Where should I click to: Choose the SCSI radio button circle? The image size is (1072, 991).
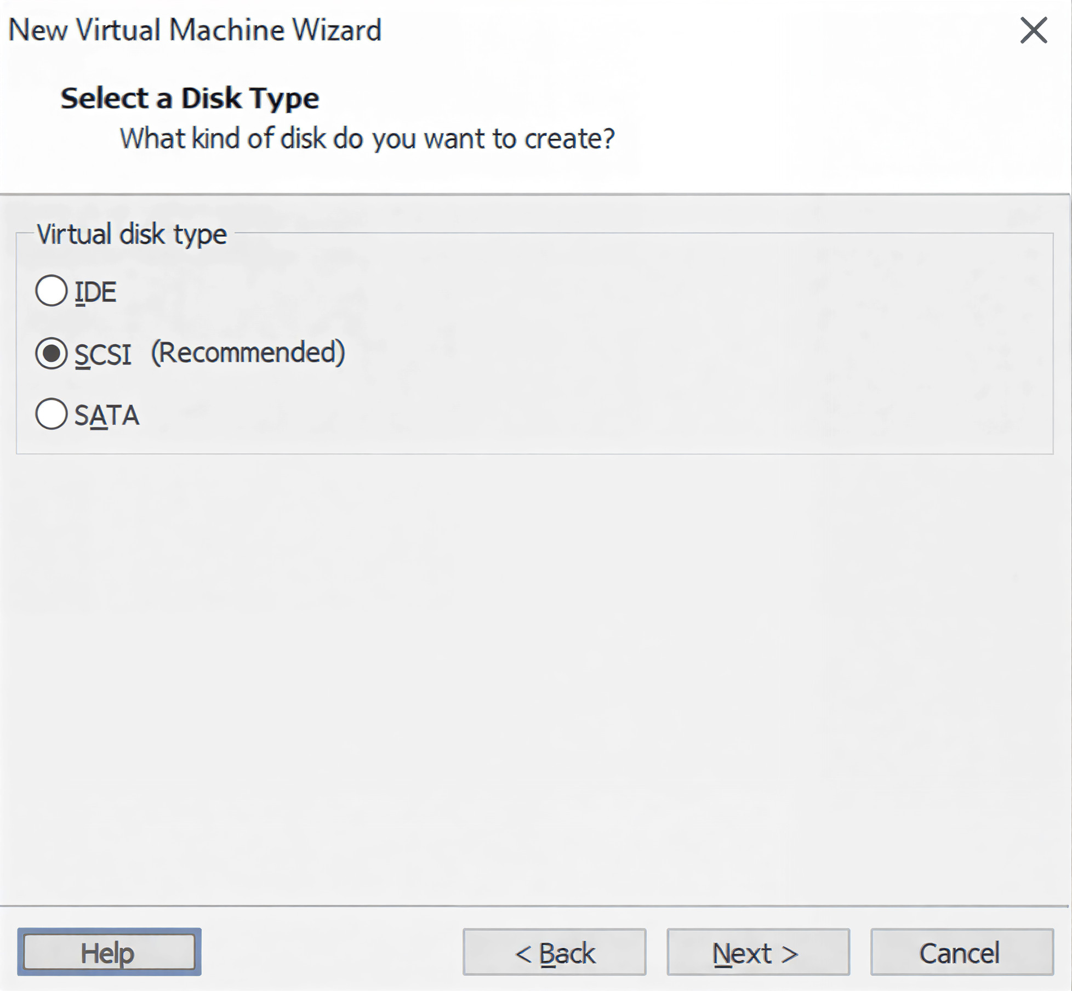coord(52,353)
